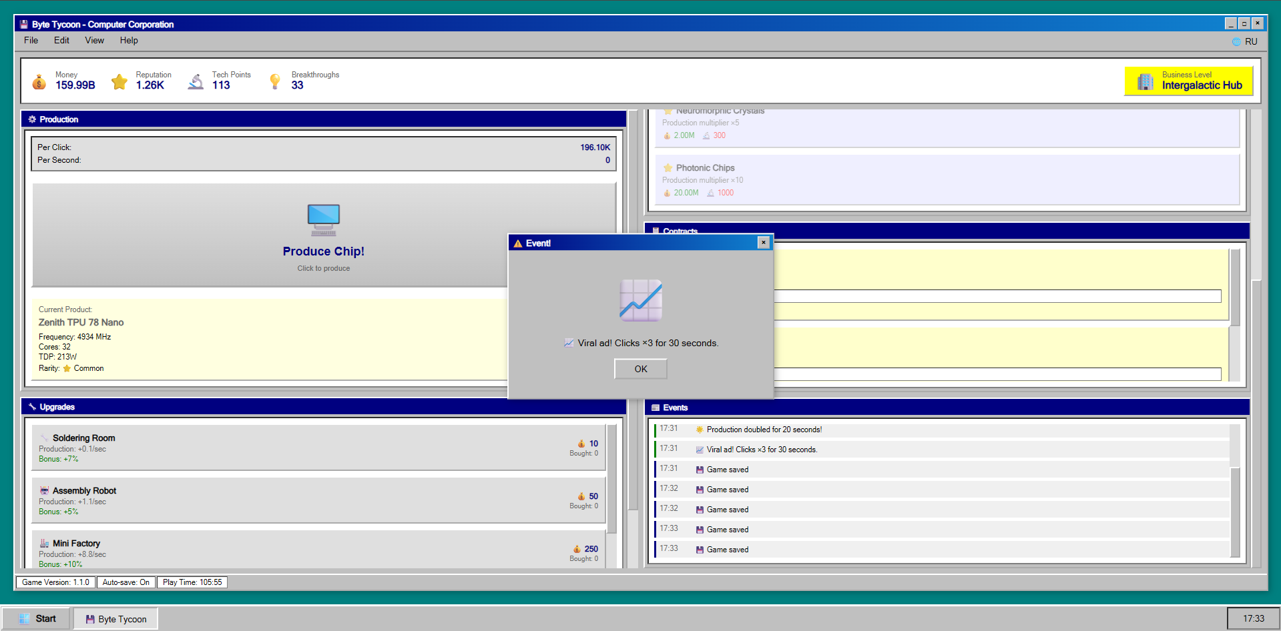Click the Money bag icon
The image size is (1281, 631).
click(39, 81)
